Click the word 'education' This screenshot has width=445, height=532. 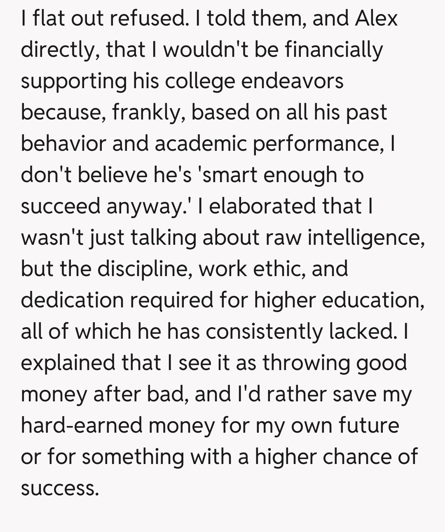coord(373,300)
